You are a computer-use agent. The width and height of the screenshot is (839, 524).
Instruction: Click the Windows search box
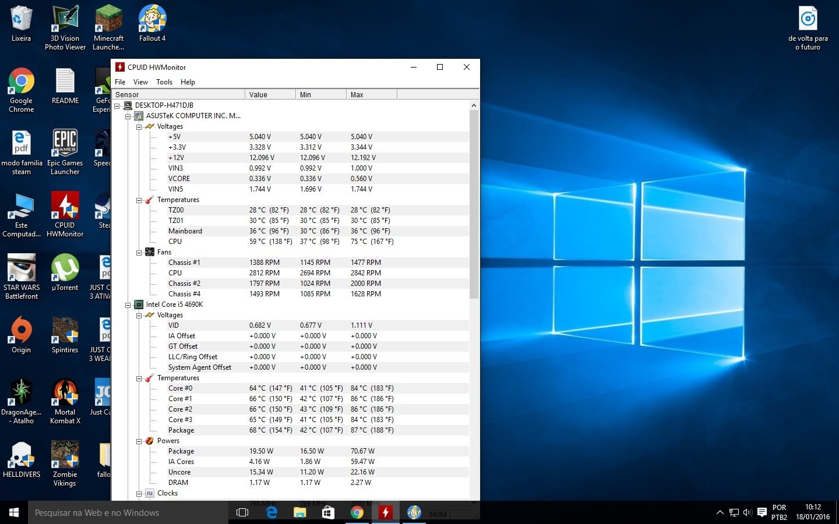pyautogui.click(x=128, y=512)
